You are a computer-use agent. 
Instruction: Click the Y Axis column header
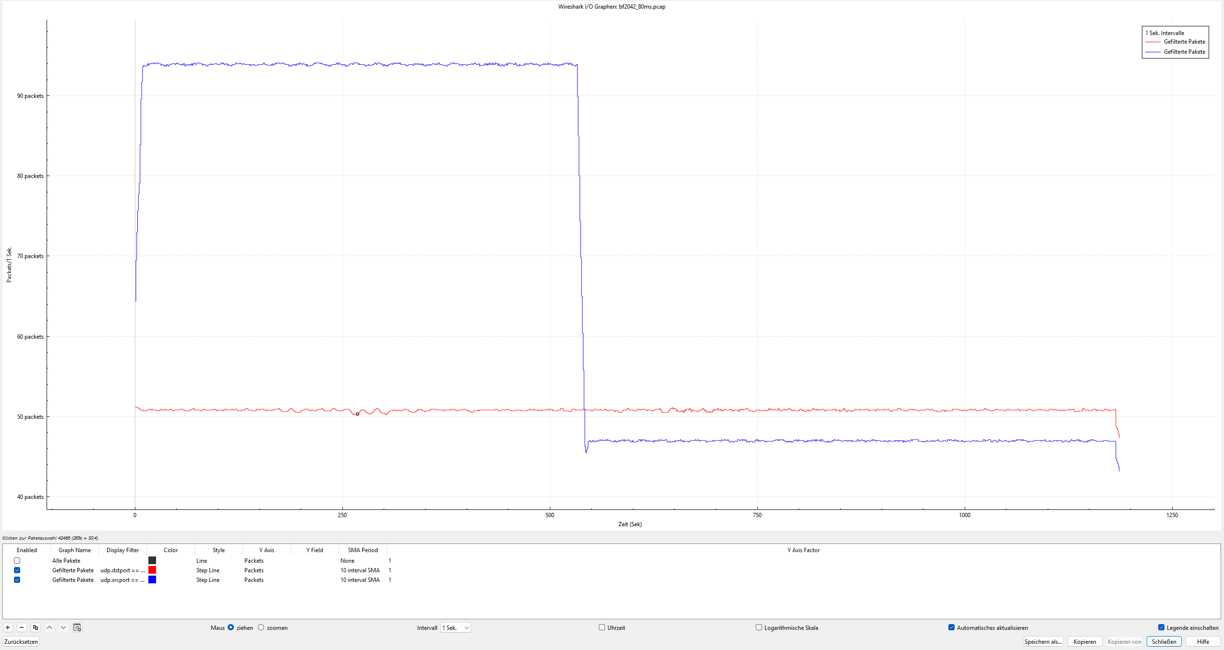267,550
